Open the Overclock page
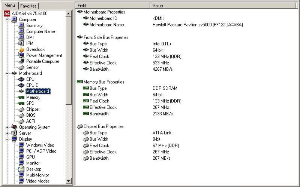The width and height of the screenshot is (300, 187). 35,49
